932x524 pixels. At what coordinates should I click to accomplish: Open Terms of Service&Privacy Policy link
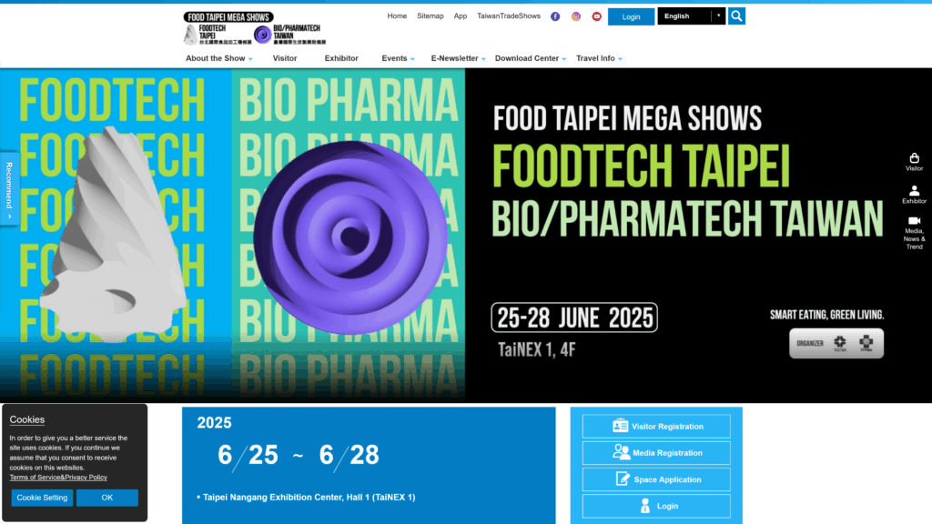click(58, 477)
